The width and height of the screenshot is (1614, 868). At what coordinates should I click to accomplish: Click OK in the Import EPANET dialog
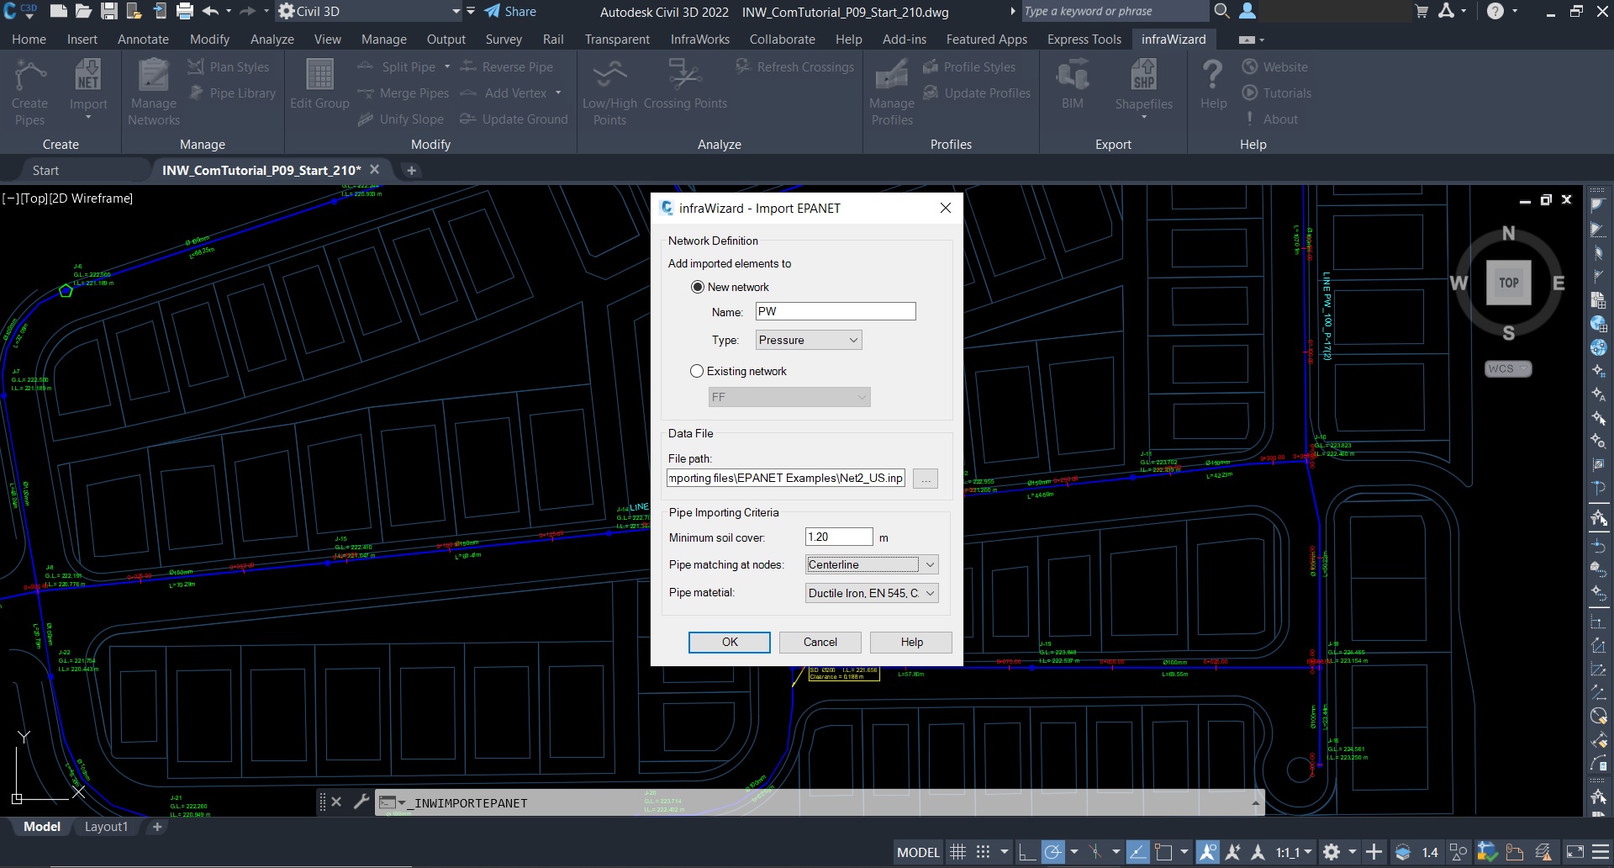[x=730, y=642]
